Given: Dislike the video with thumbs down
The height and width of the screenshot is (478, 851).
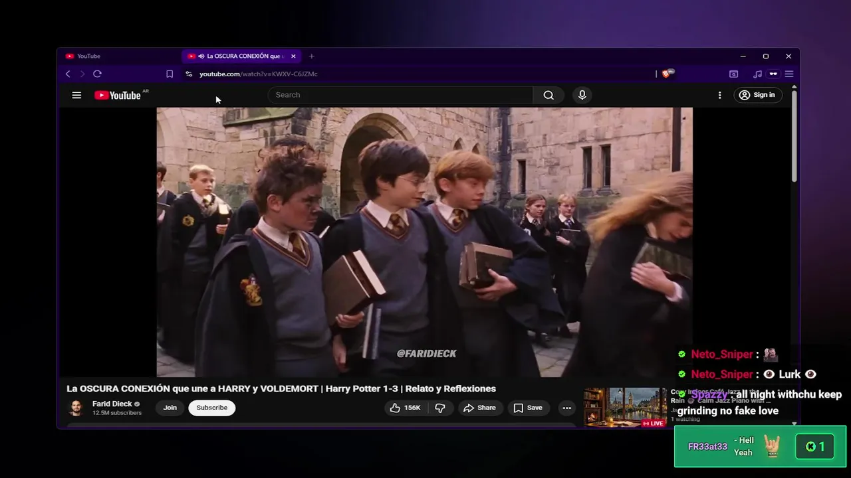Looking at the screenshot, I should 439,408.
